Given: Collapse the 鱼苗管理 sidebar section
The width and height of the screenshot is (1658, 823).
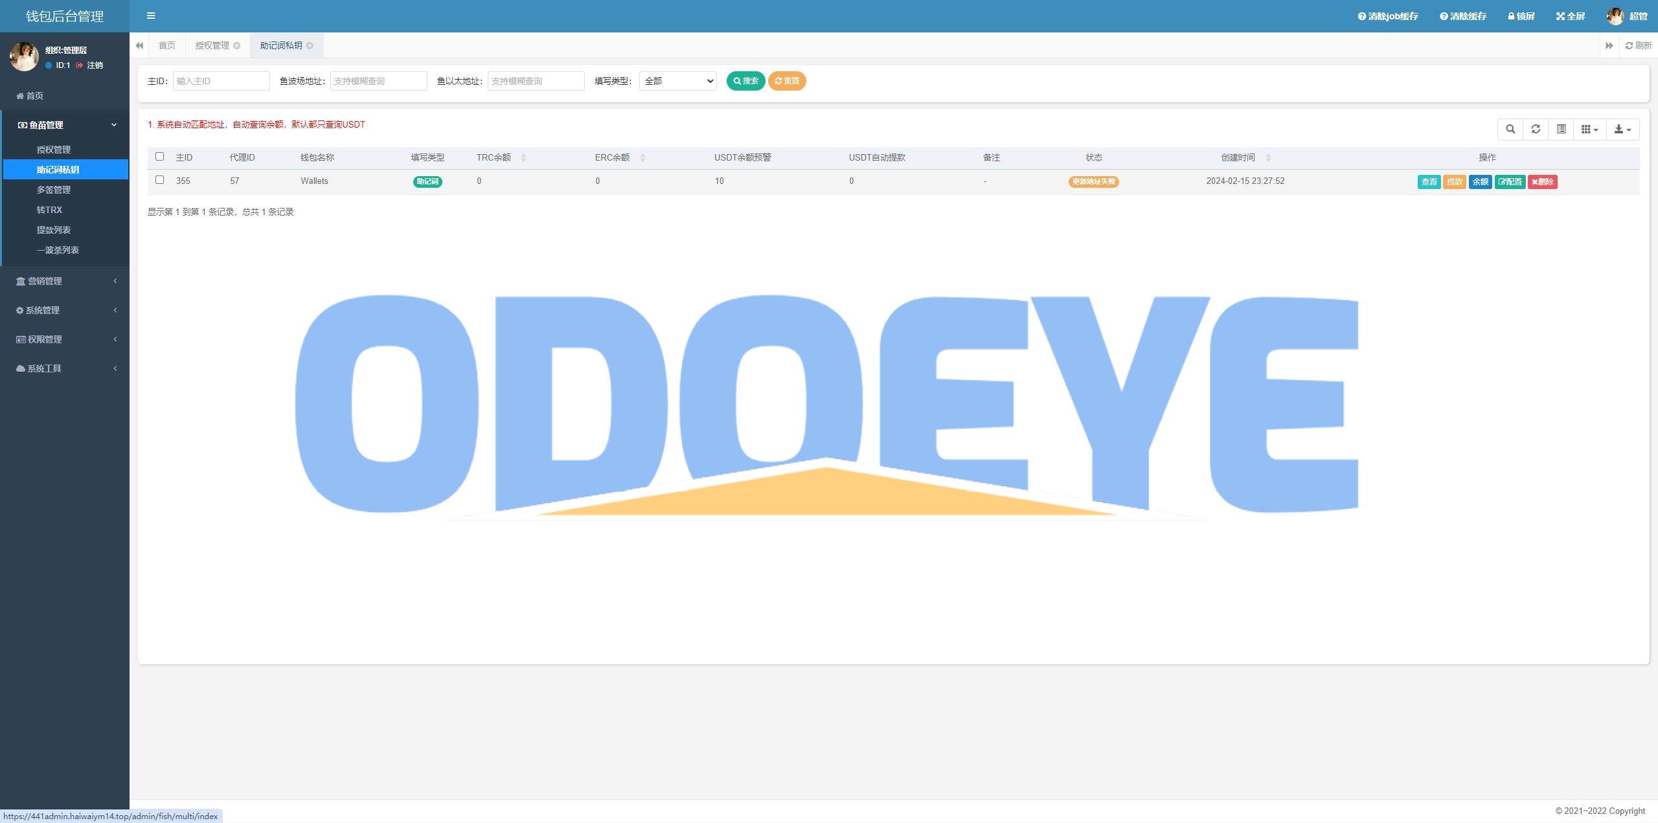Looking at the screenshot, I should click(65, 125).
